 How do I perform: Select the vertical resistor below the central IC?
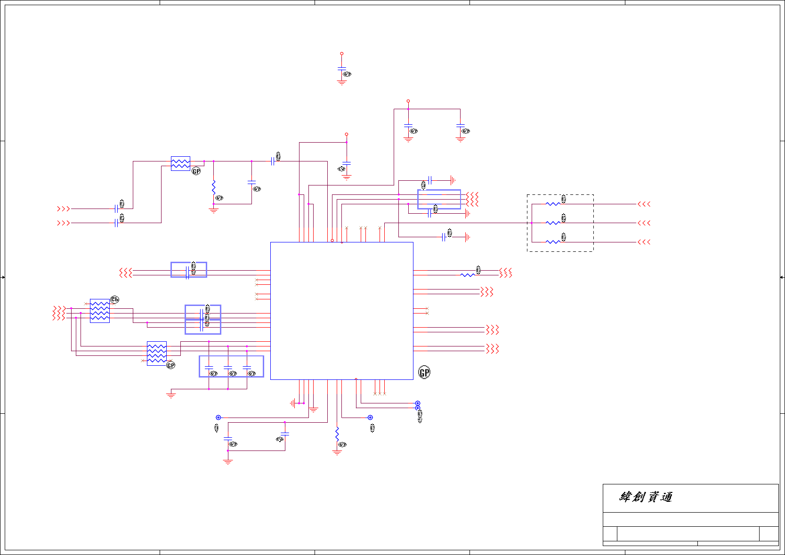(x=337, y=434)
